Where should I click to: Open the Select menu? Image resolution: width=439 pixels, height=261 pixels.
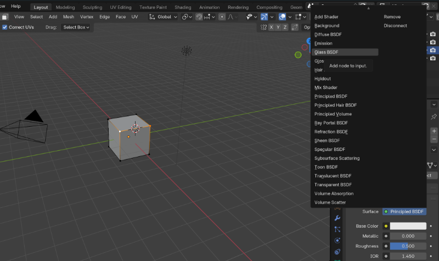[x=36, y=17]
